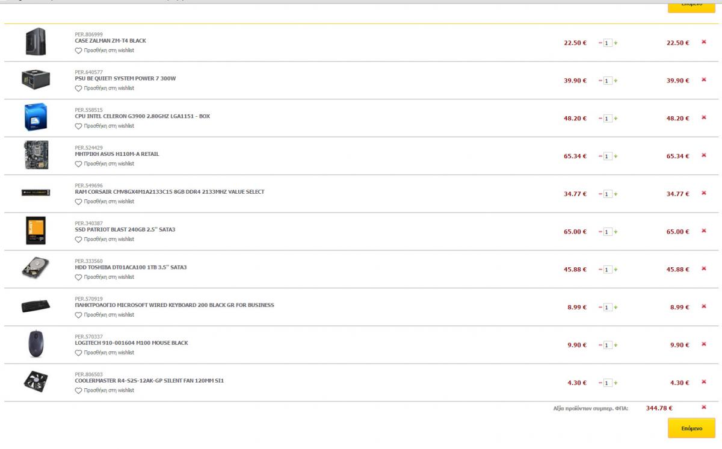
Task: Increase quantity of PSU BE QUIET! 300W
Action: coord(616,81)
